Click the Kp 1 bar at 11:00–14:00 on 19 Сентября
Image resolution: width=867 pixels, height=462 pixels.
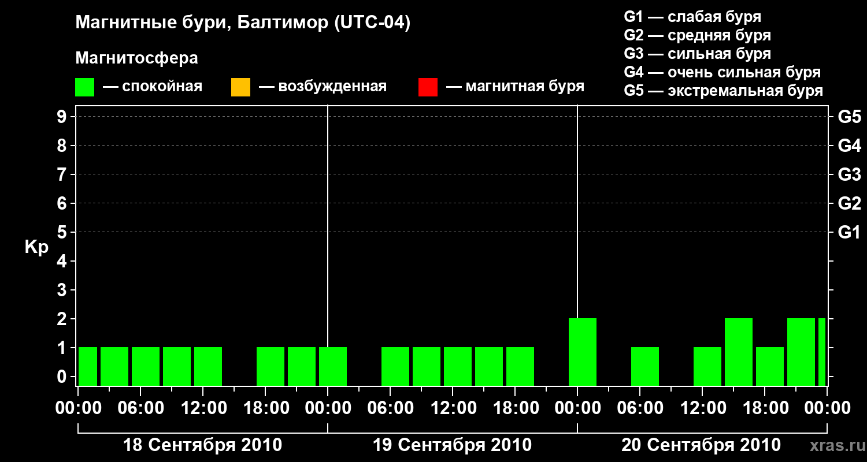[x=458, y=366]
